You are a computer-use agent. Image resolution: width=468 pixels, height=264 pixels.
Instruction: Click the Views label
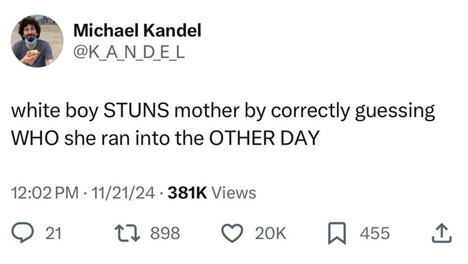click(x=233, y=193)
